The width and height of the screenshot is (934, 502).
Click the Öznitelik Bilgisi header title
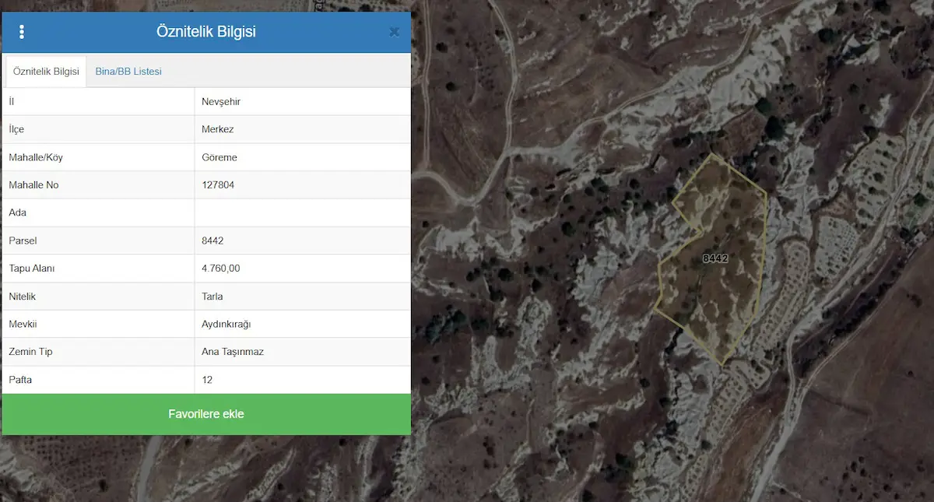pos(206,32)
